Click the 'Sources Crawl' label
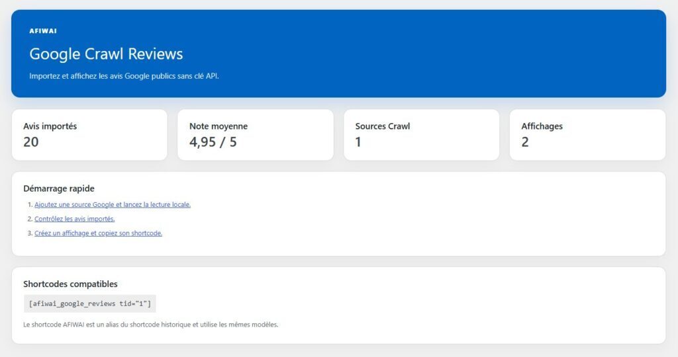The image size is (678, 357). click(383, 126)
